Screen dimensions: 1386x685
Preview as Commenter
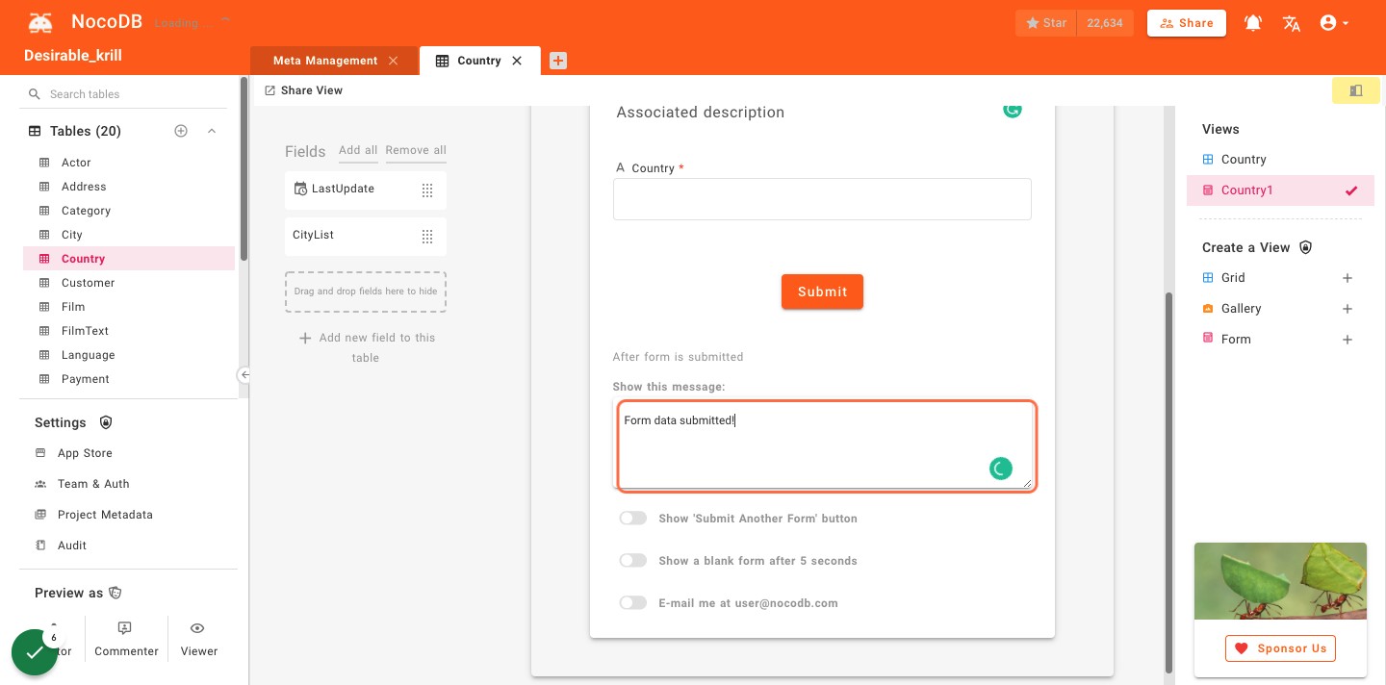tap(126, 640)
